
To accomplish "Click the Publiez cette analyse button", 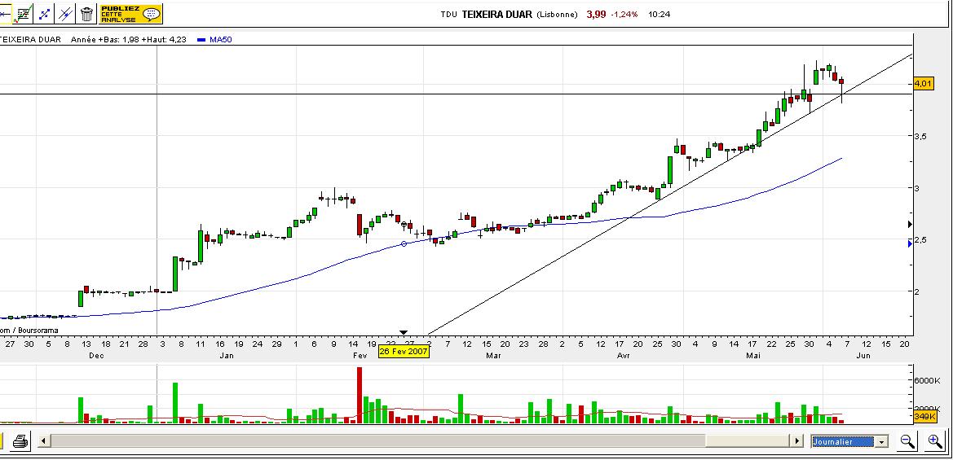I will tap(130, 14).
